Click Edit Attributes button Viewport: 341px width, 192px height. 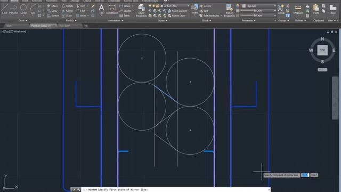coord(209,15)
